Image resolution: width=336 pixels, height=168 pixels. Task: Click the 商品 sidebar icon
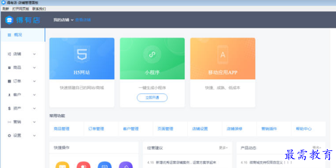pyautogui.click(x=9, y=67)
